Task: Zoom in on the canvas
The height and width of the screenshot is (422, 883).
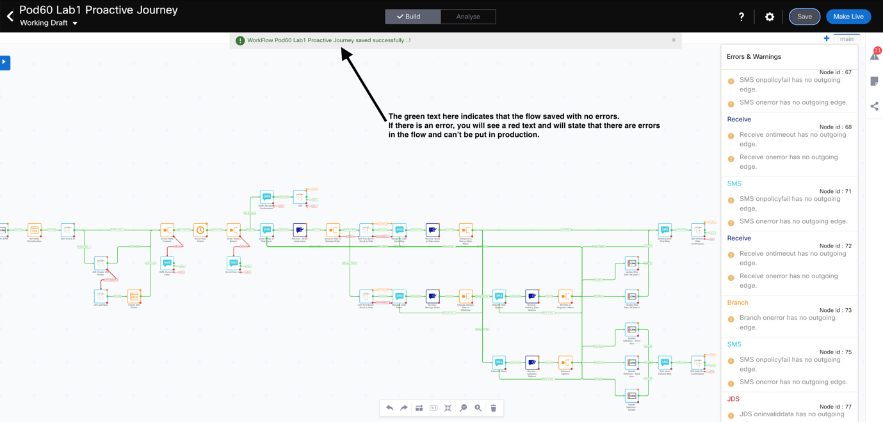Action: point(478,408)
